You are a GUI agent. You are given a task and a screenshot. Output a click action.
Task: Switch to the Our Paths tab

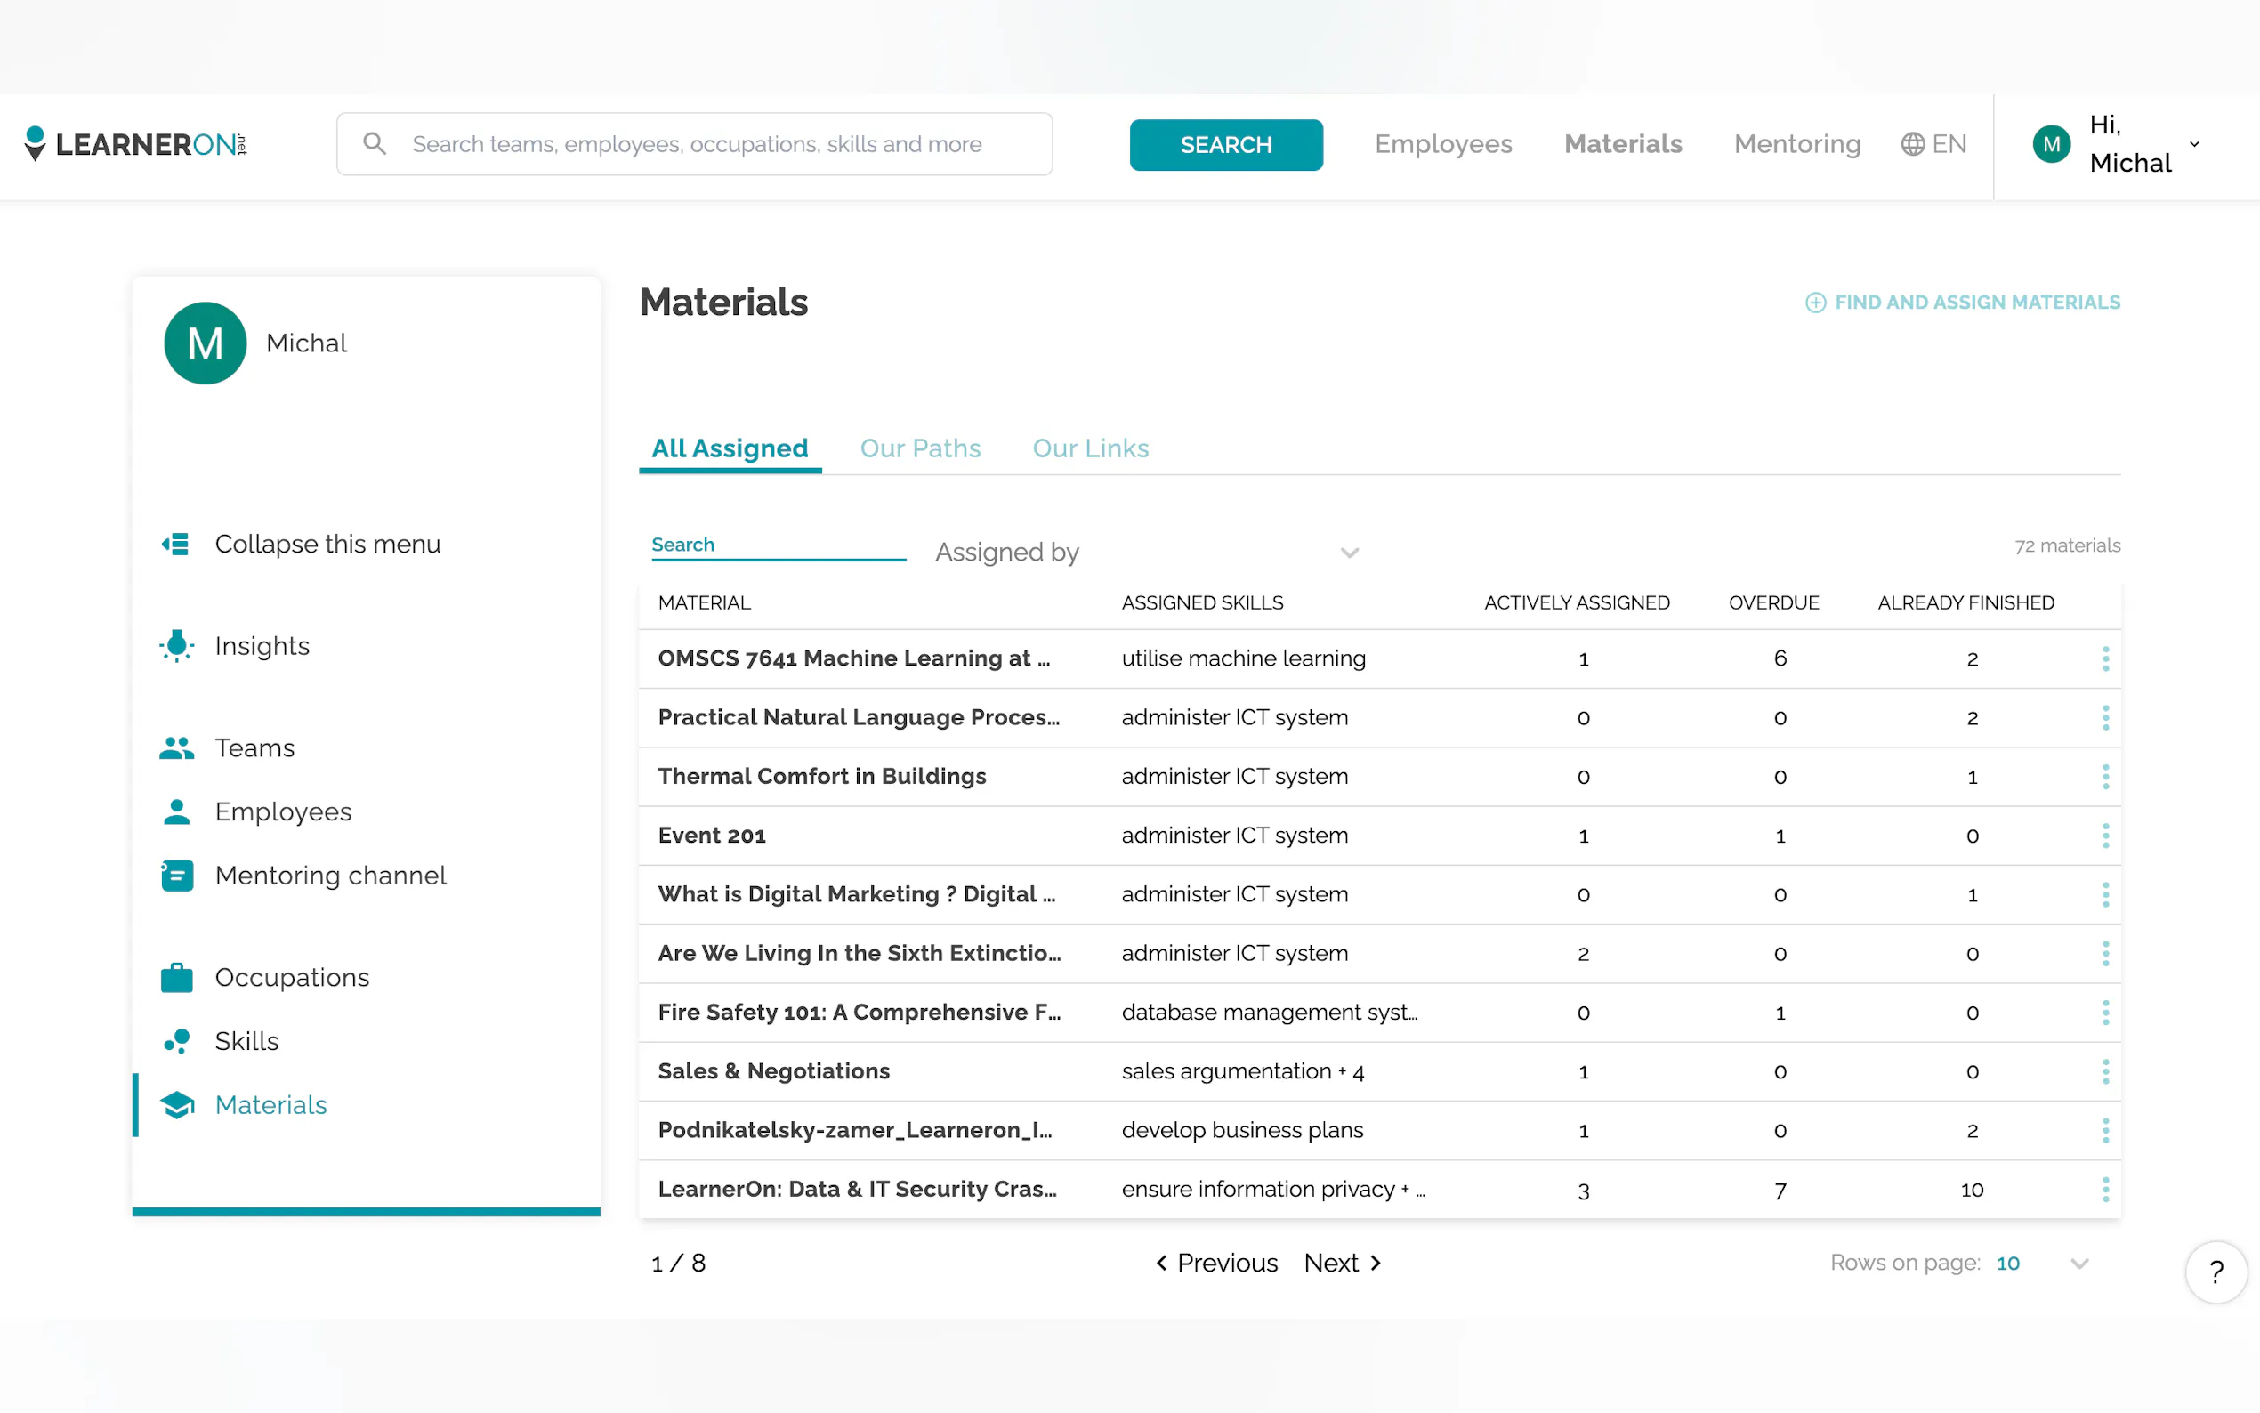(919, 448)
